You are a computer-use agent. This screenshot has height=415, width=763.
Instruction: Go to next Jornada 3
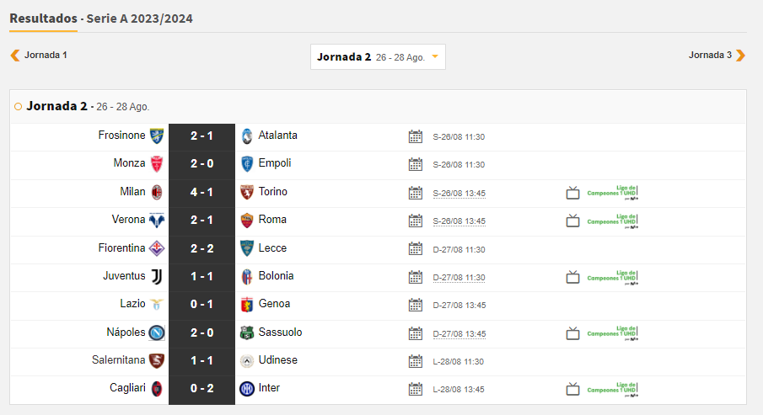click(740, 56)
